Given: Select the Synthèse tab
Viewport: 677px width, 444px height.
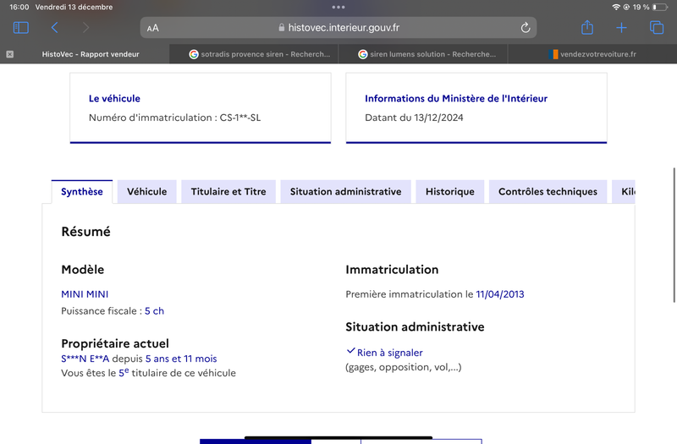Looking at the screenshot, I should click(x=82, y=192).
